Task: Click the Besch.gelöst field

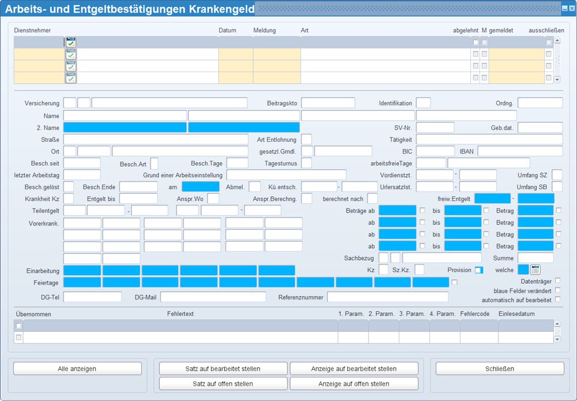Action: coord(69,186)
